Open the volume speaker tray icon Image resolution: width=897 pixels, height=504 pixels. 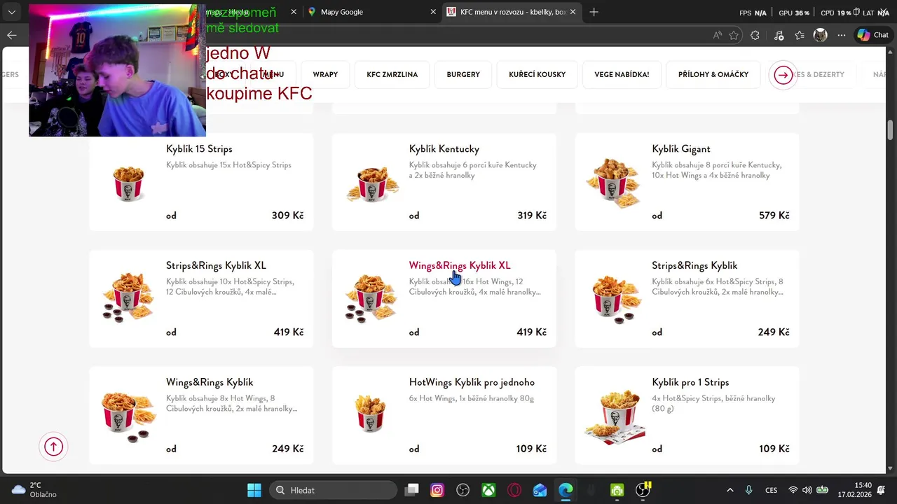(x=807, y=490)
